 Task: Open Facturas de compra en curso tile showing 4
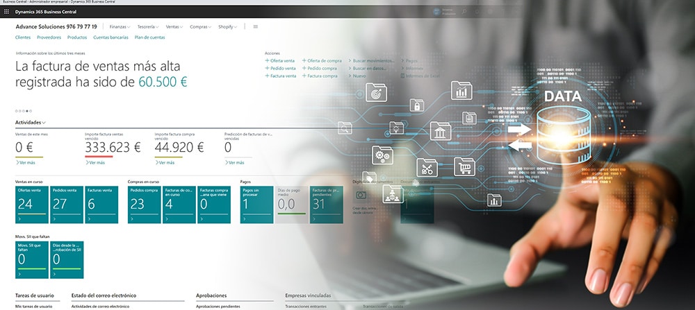click(179, 205)
